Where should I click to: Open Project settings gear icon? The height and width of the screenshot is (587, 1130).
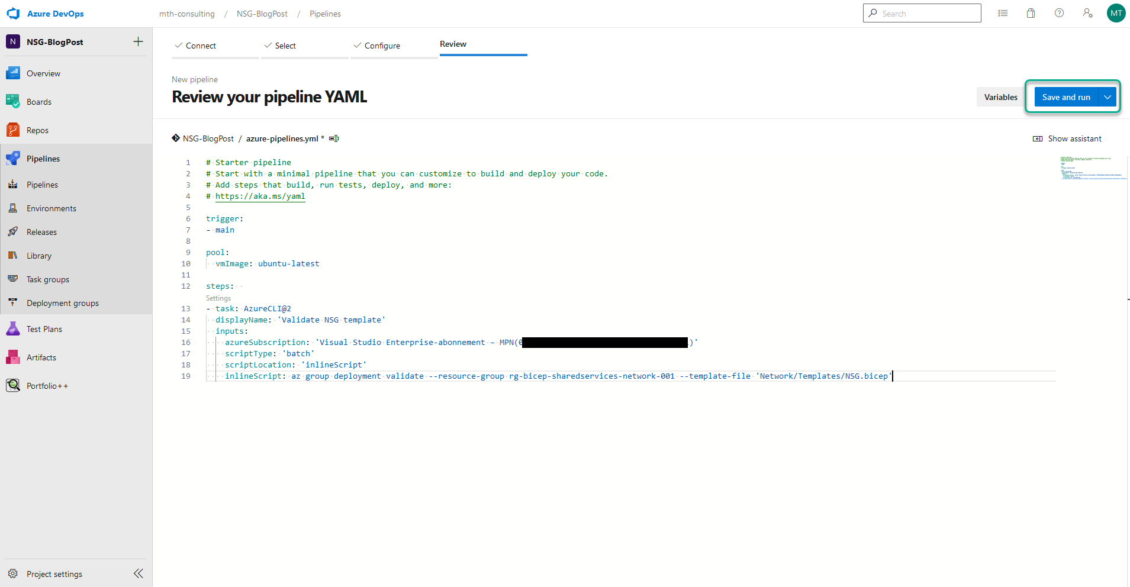click(x=13, y=573)
